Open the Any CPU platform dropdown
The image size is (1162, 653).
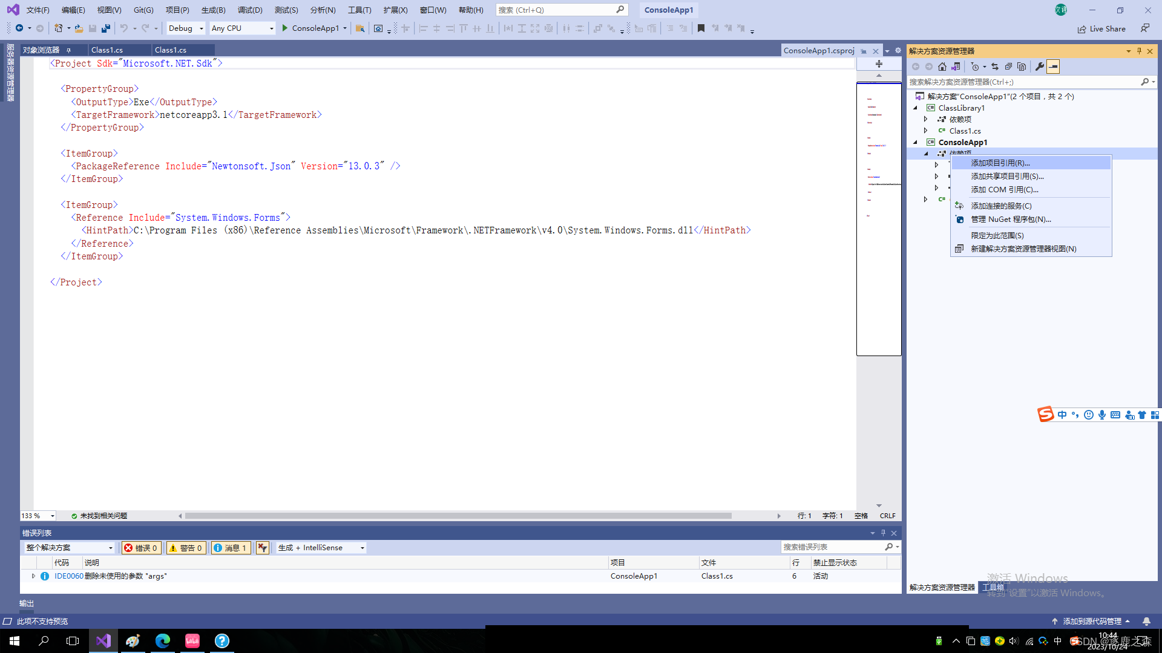242,28
